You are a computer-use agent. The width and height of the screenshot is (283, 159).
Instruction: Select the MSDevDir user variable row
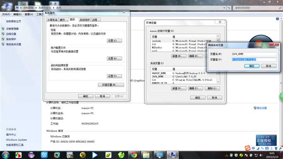click(x=184, y=48)
